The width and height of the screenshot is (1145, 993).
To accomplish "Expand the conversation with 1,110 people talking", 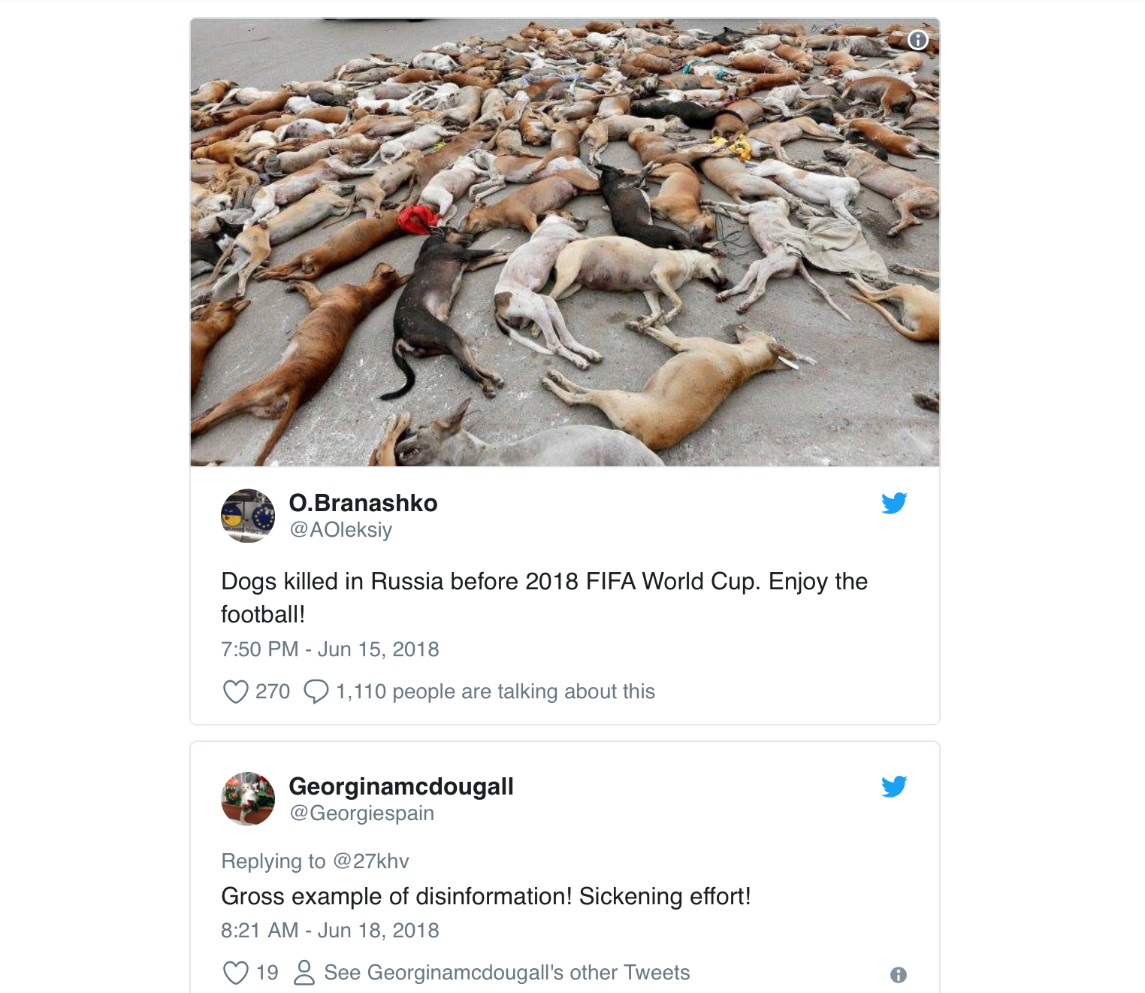I will coord(495,691).
